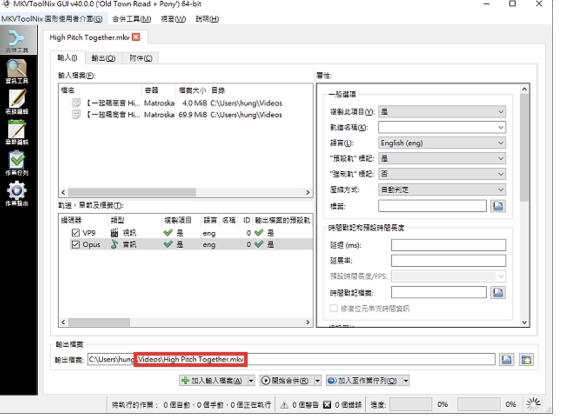Click the timestamps file input field
Image resolution: width=563 pixels, height=419 pixels.
[439, 293]
